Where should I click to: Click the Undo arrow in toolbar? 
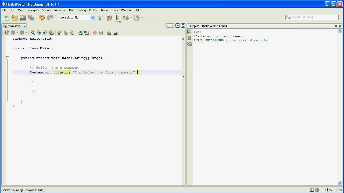click(x=42, y=18)
